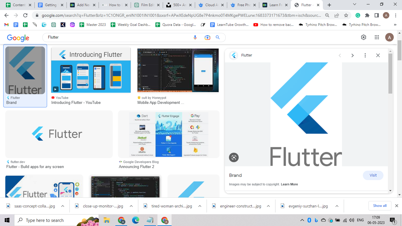Open Introducing Flutter YouTube thumbnail

tap(91, 70)
